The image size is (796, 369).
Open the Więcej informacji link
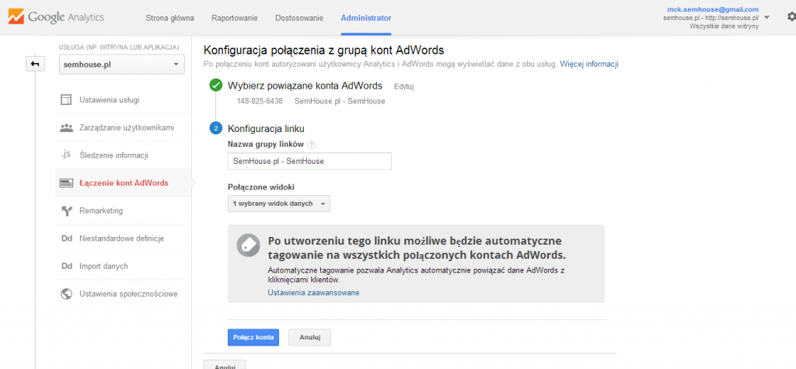588,64
